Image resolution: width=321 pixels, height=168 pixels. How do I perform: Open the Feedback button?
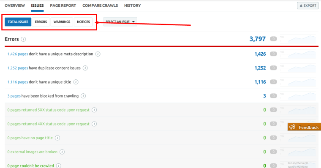[305, 127]
